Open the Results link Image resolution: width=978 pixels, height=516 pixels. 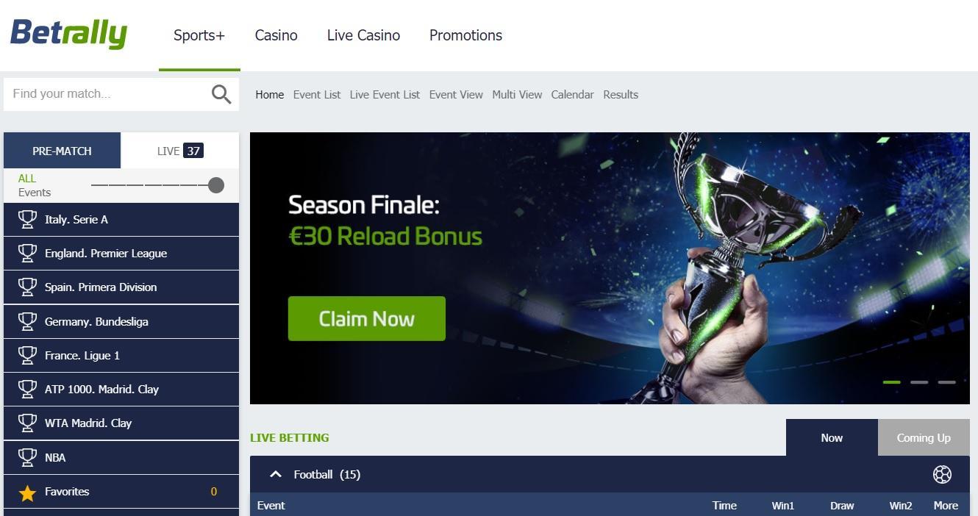click(x=621, y=94)
